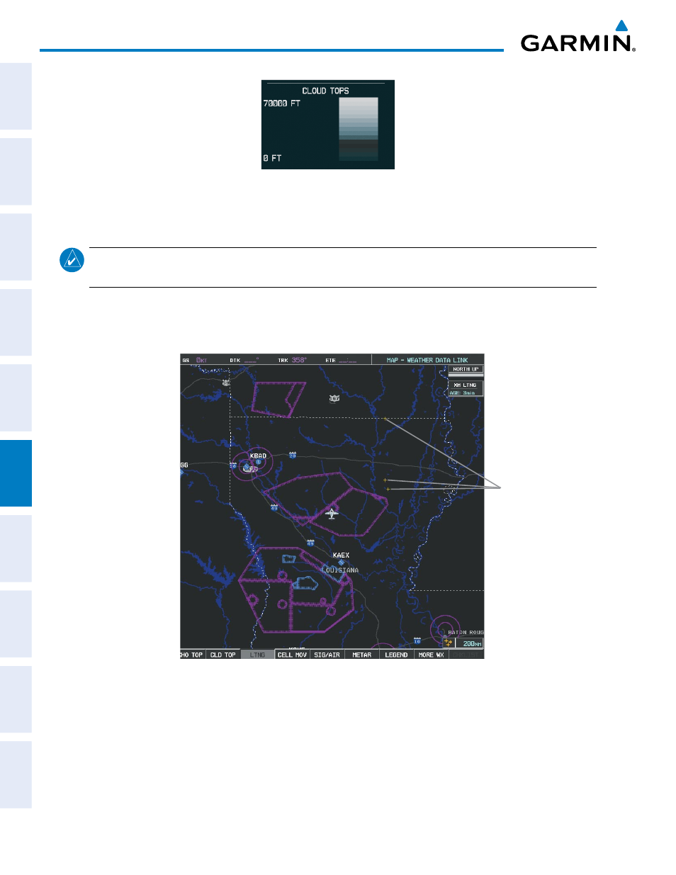This screenshot has height=875, width=676.
Task: Click the lowest yellow lightning strike cross
Action: 388,489
